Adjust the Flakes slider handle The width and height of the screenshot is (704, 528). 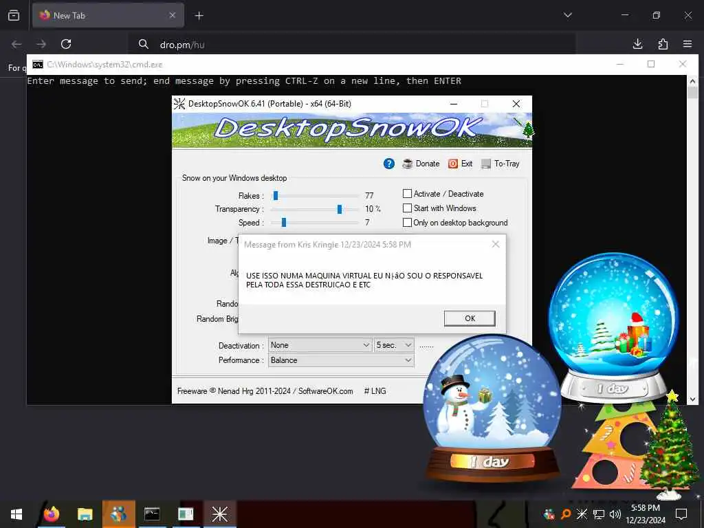click(x=276, y=195)
